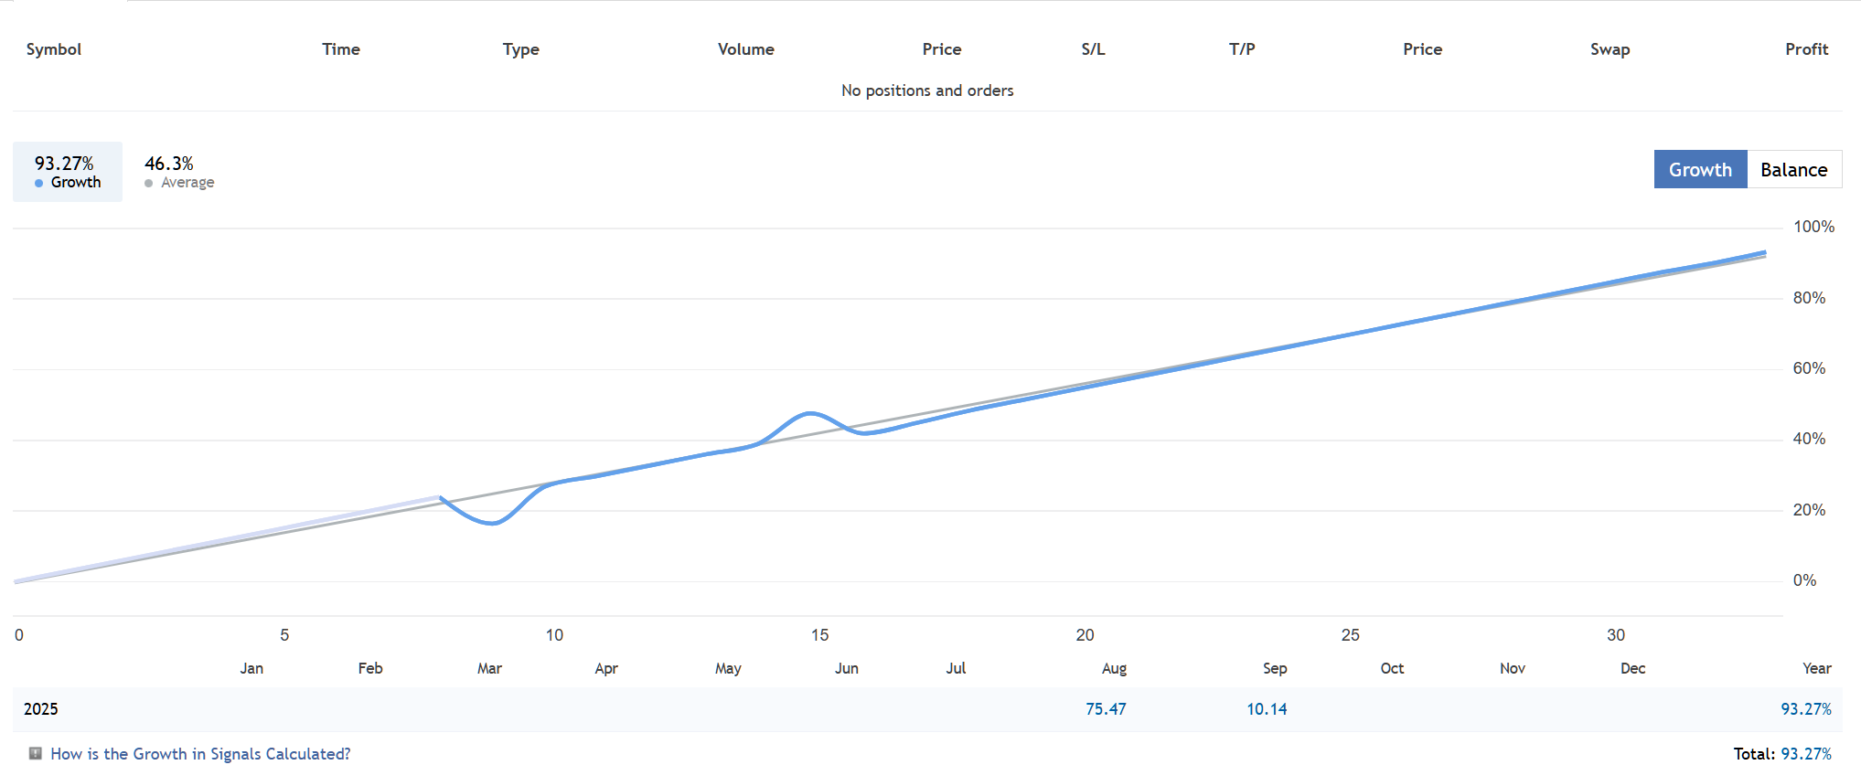Screen dimensions: 1861x765
Task: Switch to the Balance chart tab
Action: coord(1793,170)
